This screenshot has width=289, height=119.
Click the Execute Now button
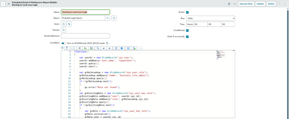[246, 4]
